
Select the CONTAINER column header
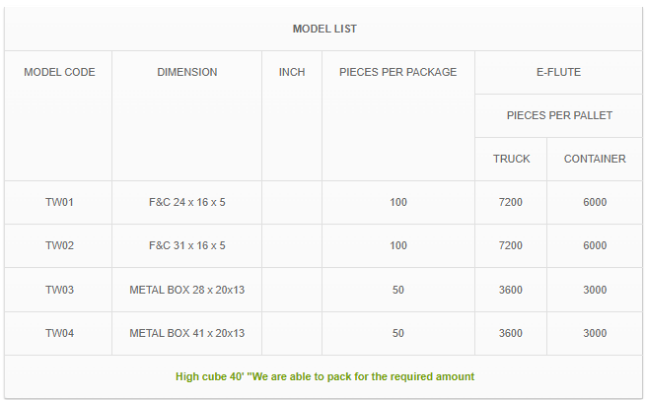[x=595, y=159]
